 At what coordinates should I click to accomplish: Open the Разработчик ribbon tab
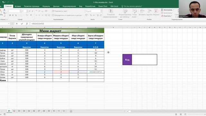[x=90, y=6]
